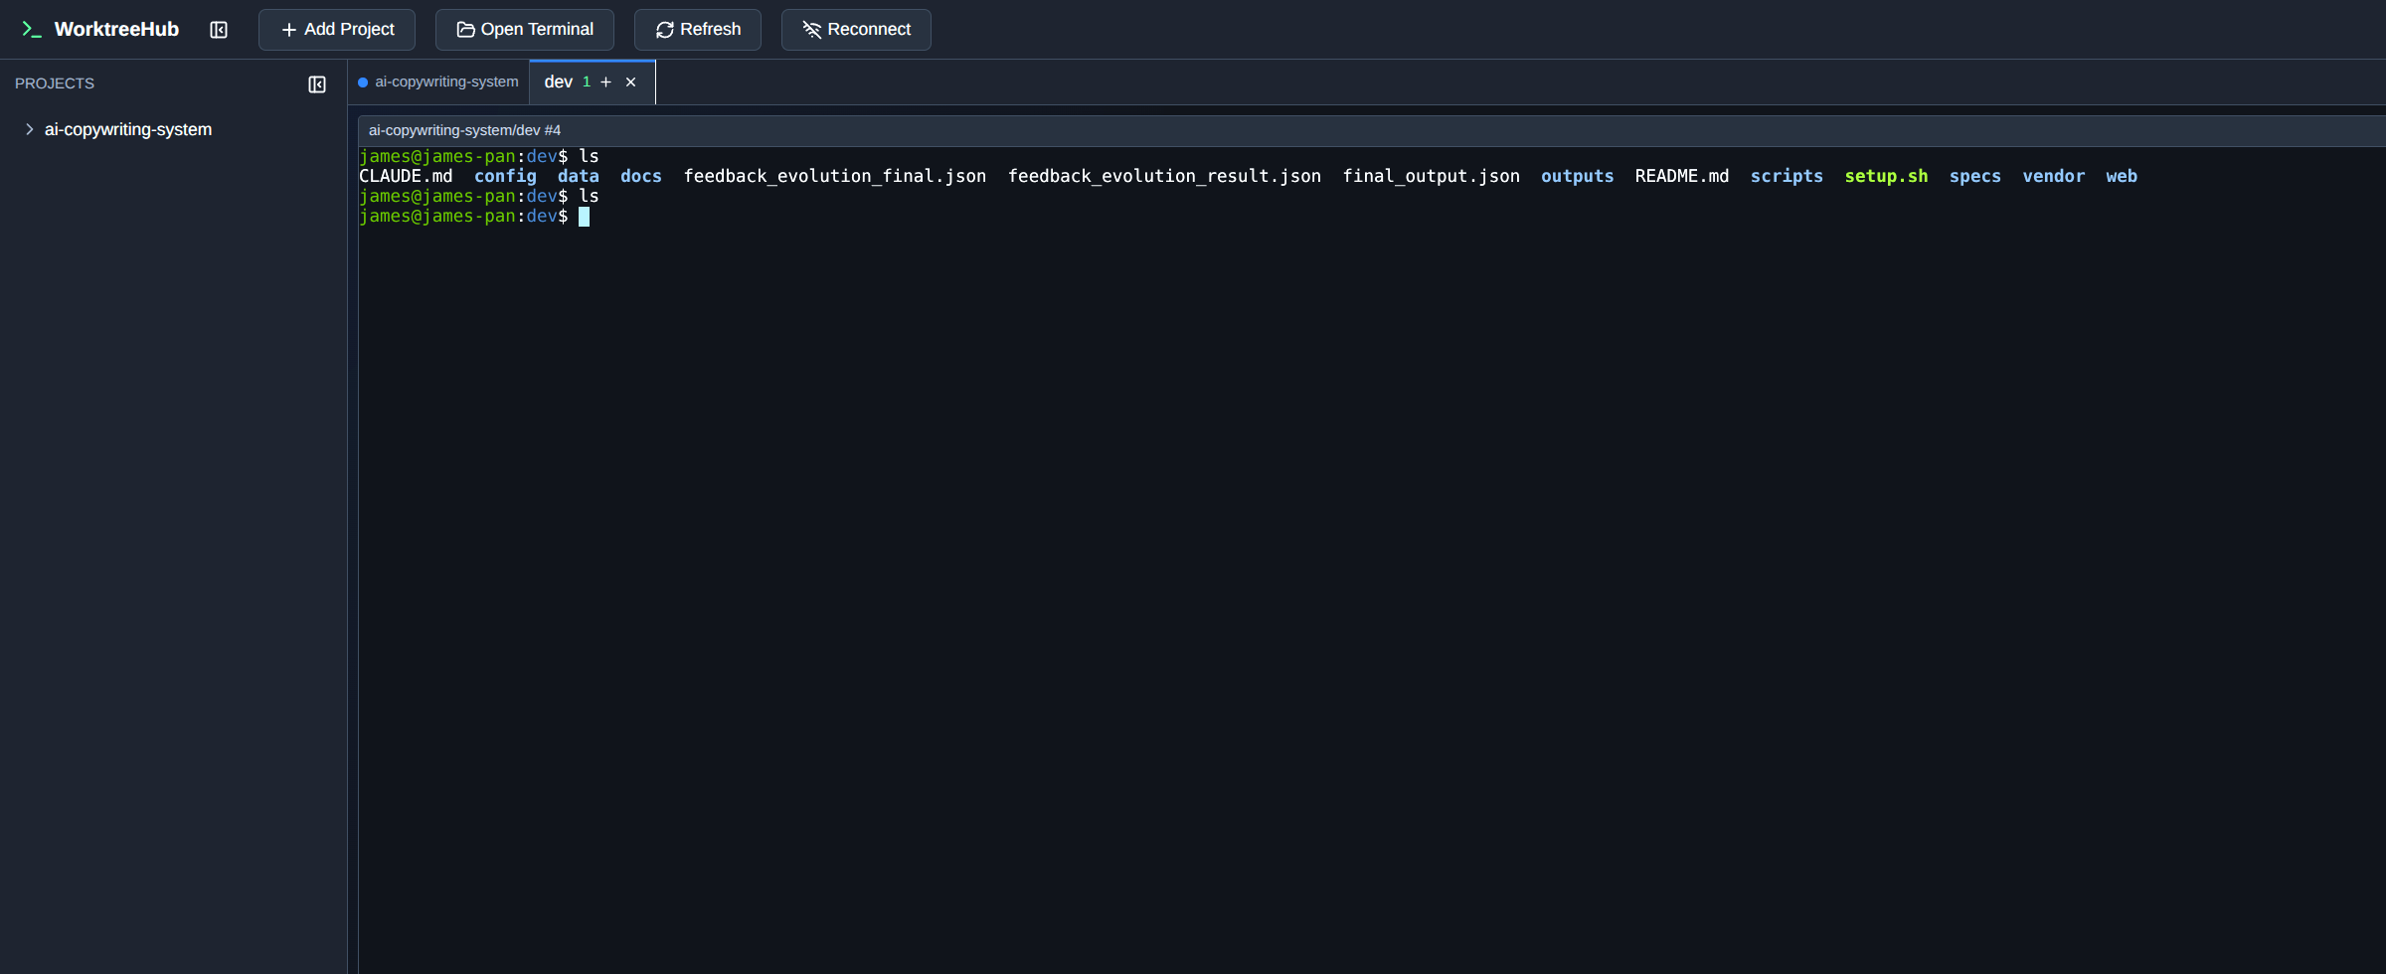Image resolution: width=2386 pixels, height=974 pixels.
Task: Click the scripts directory in the terminal listing
Action: tap(1787, 176)
